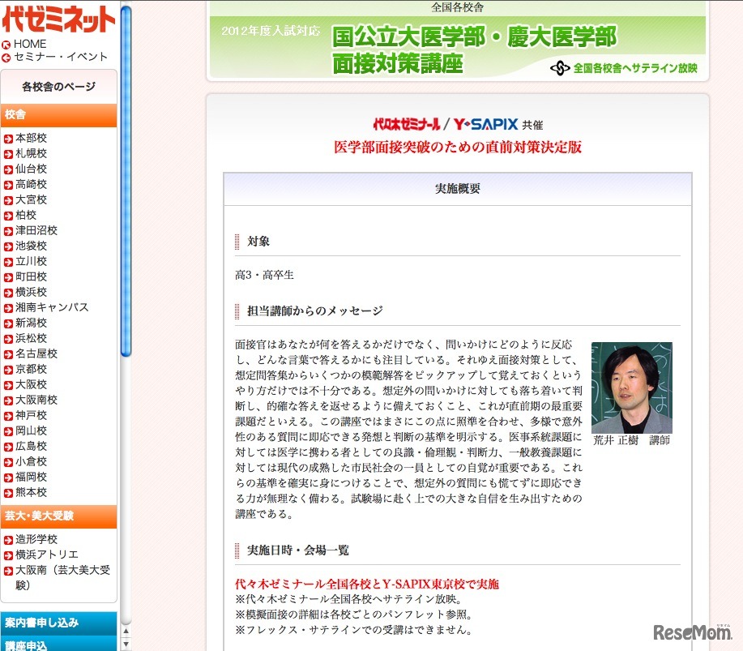Click the arrow icon next to 湘南キャンパス

click(8, 309)
